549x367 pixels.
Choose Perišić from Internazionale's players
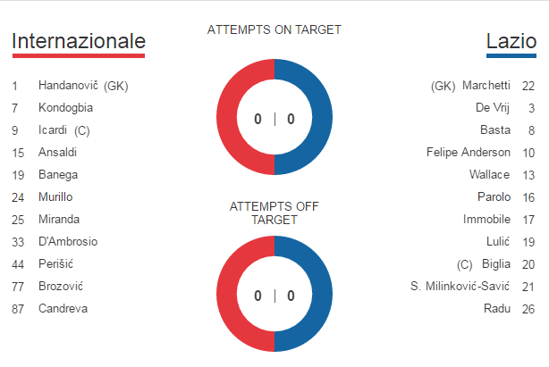[57, 264]
